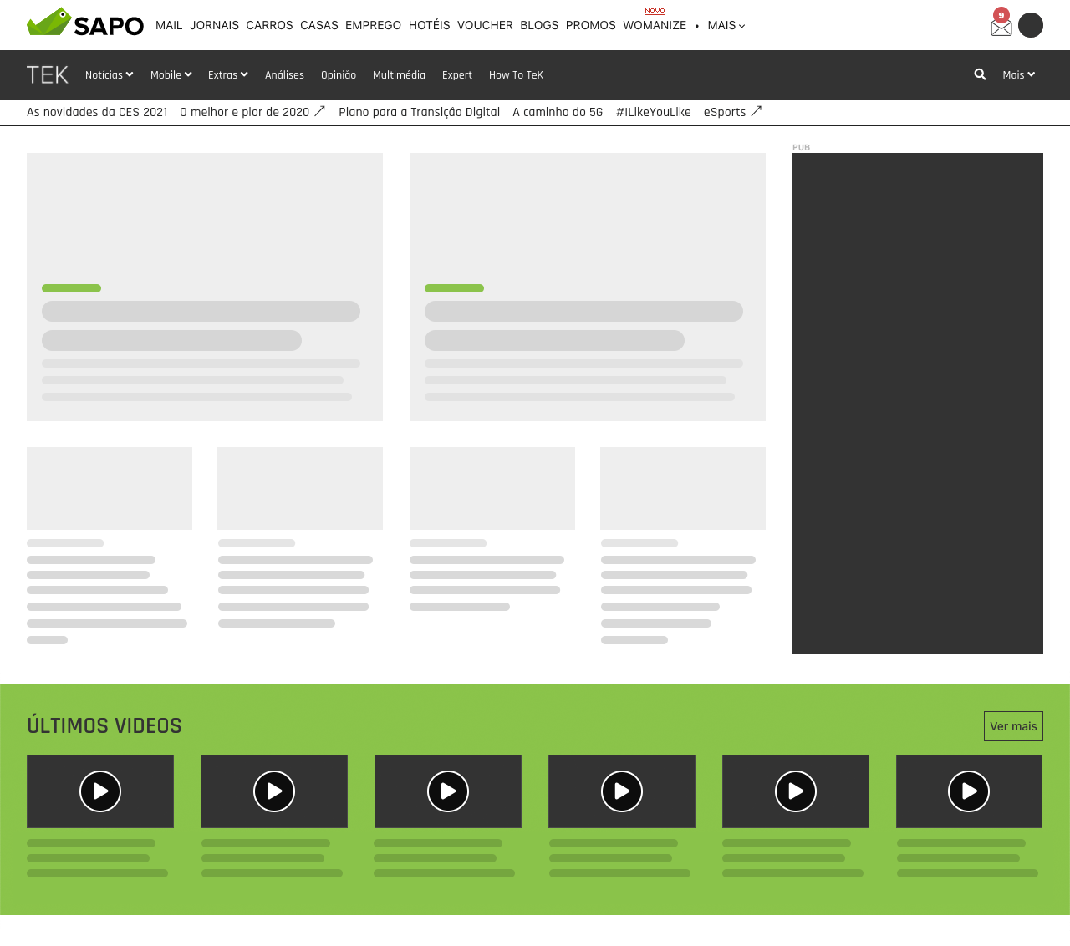Click the Ver mais button

(x=1012, y=725)
